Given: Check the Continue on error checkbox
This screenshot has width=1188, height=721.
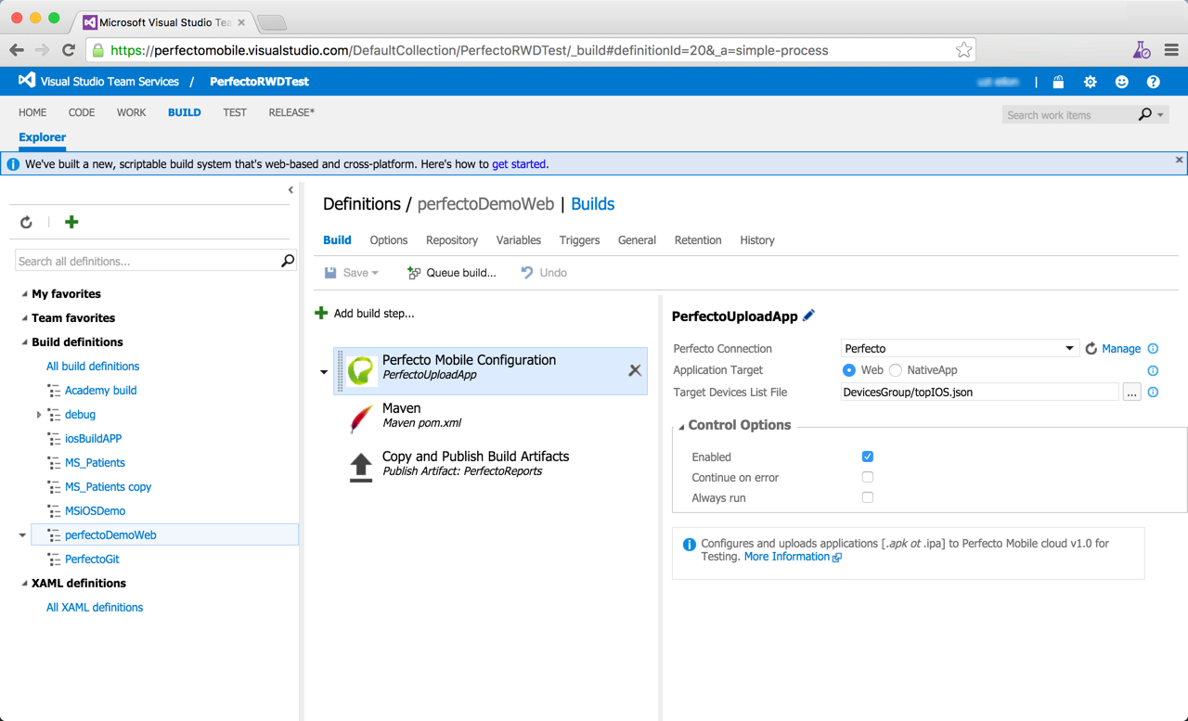Looking at the screenshot, I should (868, 477).
